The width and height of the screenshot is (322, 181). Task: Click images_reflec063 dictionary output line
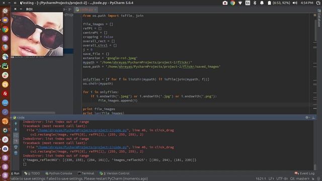110,160
